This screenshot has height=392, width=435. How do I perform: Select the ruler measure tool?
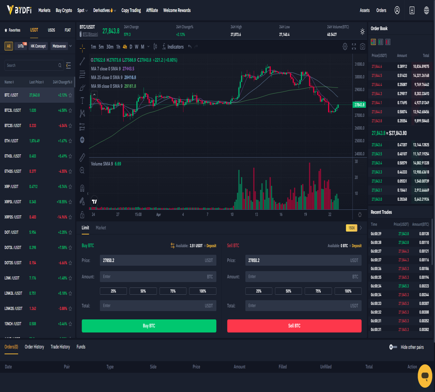click(x=82, y=157)
